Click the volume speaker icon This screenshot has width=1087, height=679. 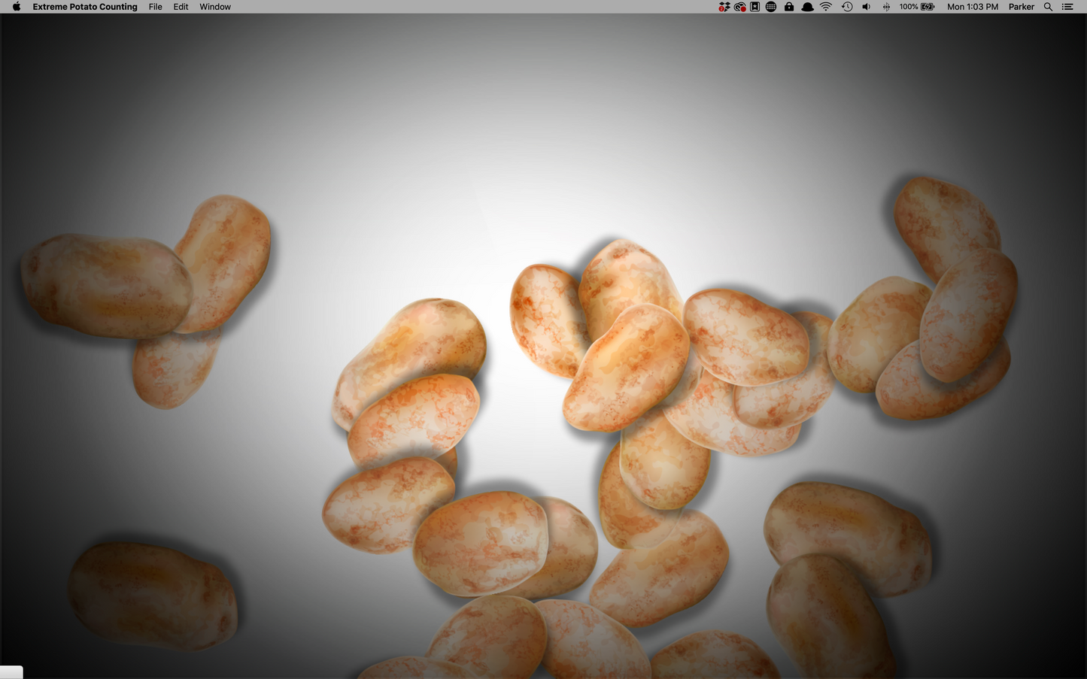866,7
